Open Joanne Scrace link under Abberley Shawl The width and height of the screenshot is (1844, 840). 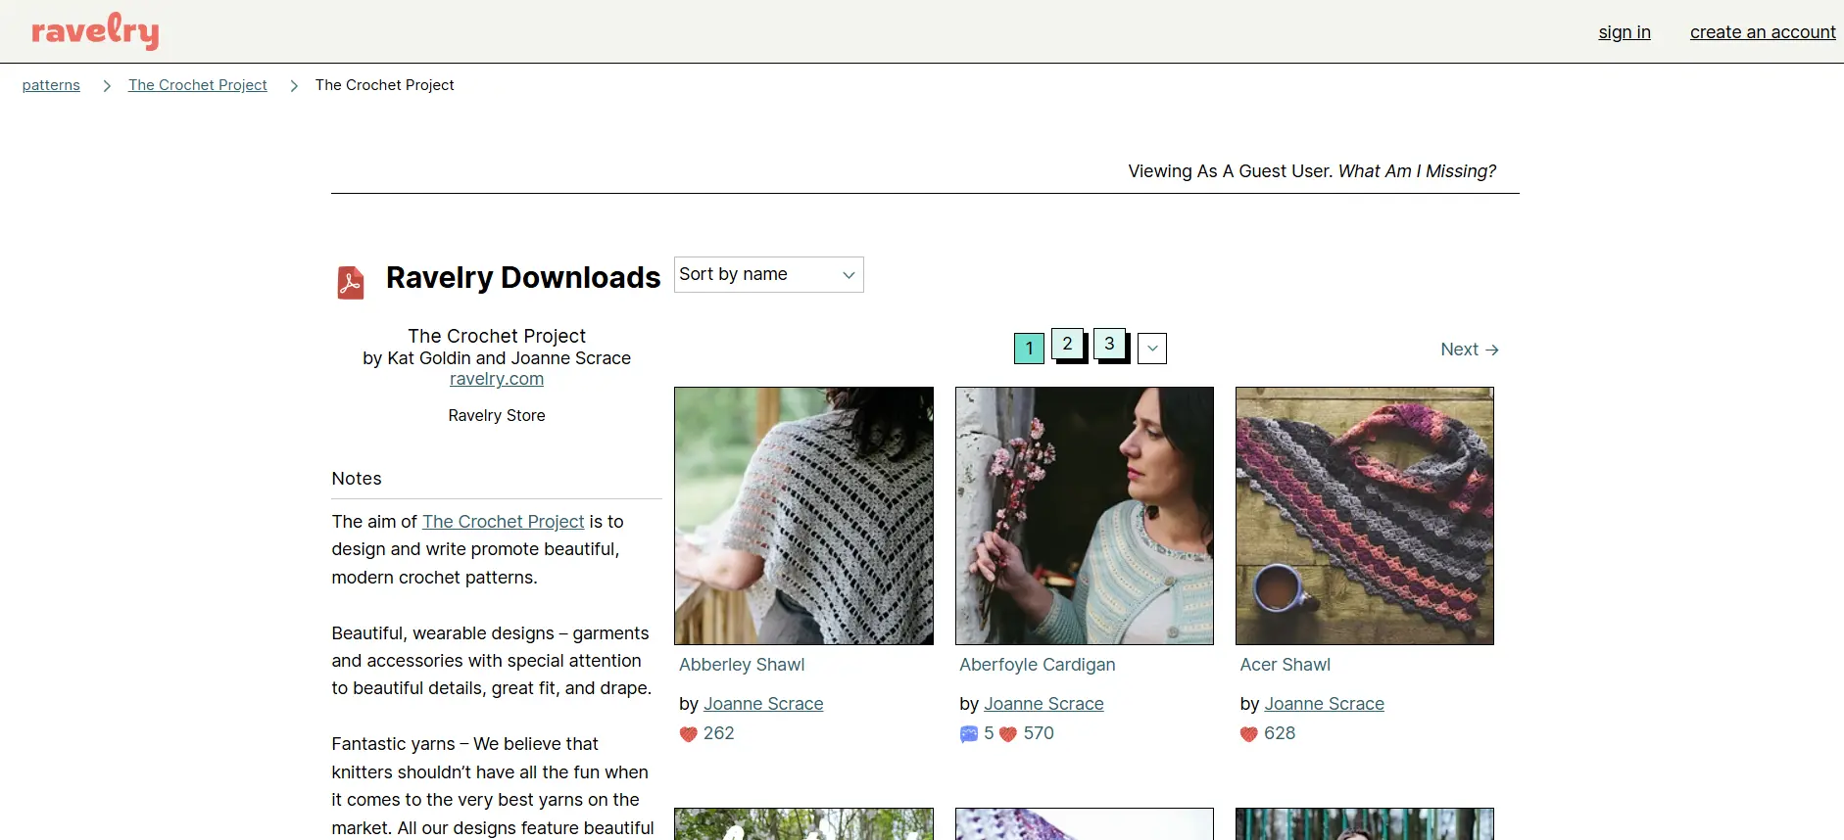[763, 704]
